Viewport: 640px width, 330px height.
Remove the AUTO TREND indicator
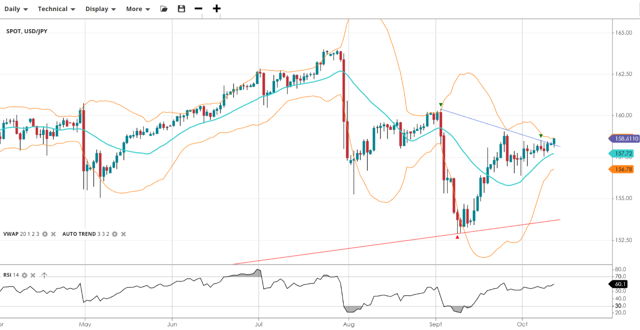tap(123, 234)
